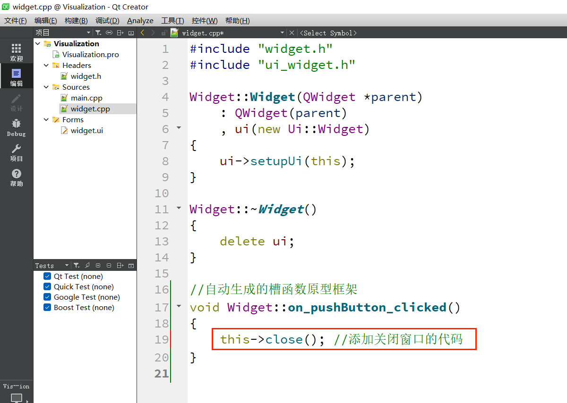567x403 pixels.
Task: Open the 设计 (Design) mode
Action: (x=17, y=102)
